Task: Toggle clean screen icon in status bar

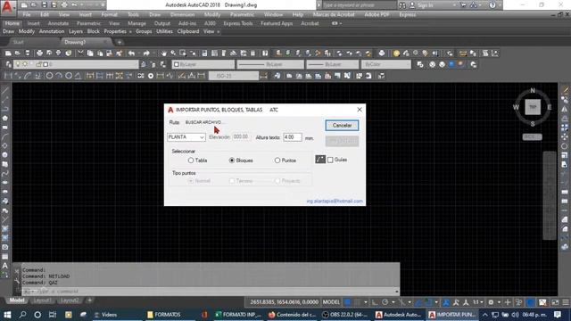Action: pyautogui.click(x=555, y=302)
